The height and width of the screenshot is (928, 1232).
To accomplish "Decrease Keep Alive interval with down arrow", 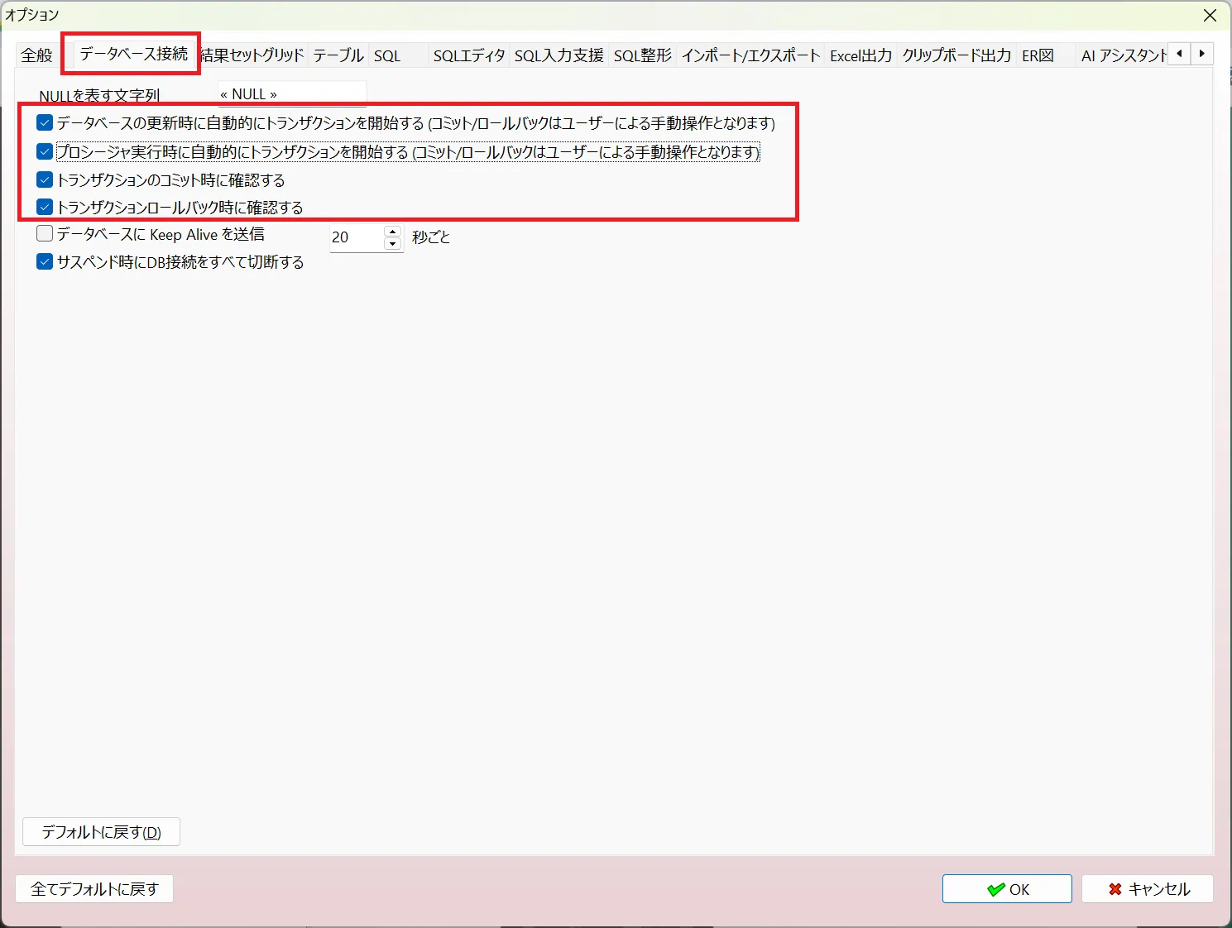I will coord(393,244).
